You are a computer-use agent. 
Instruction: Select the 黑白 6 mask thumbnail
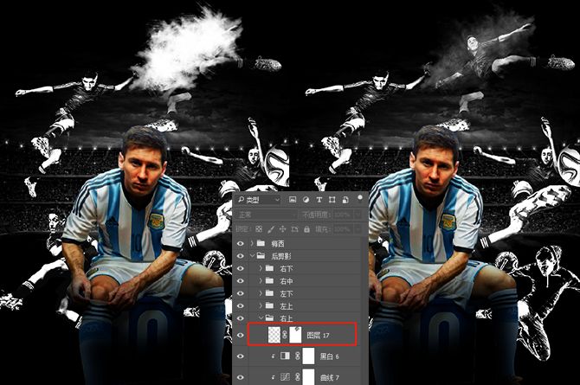pos(308,356)
